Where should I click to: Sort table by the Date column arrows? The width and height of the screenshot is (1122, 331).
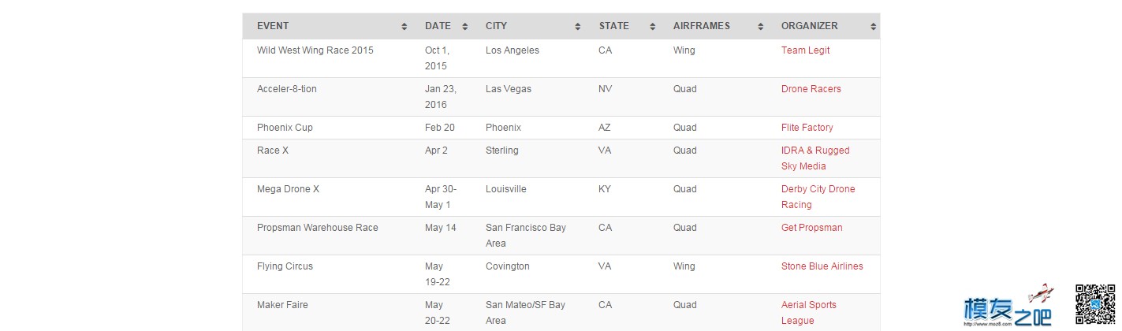[465, 26]
